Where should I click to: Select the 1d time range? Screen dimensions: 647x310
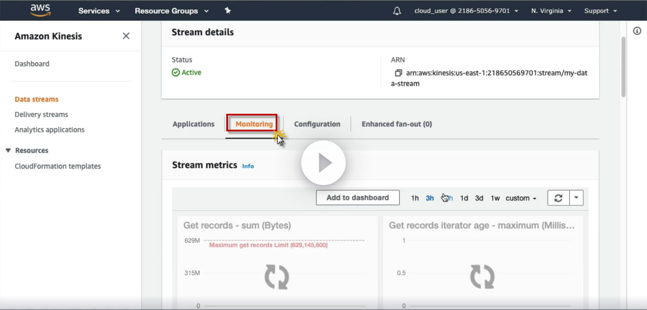point(464,198)
